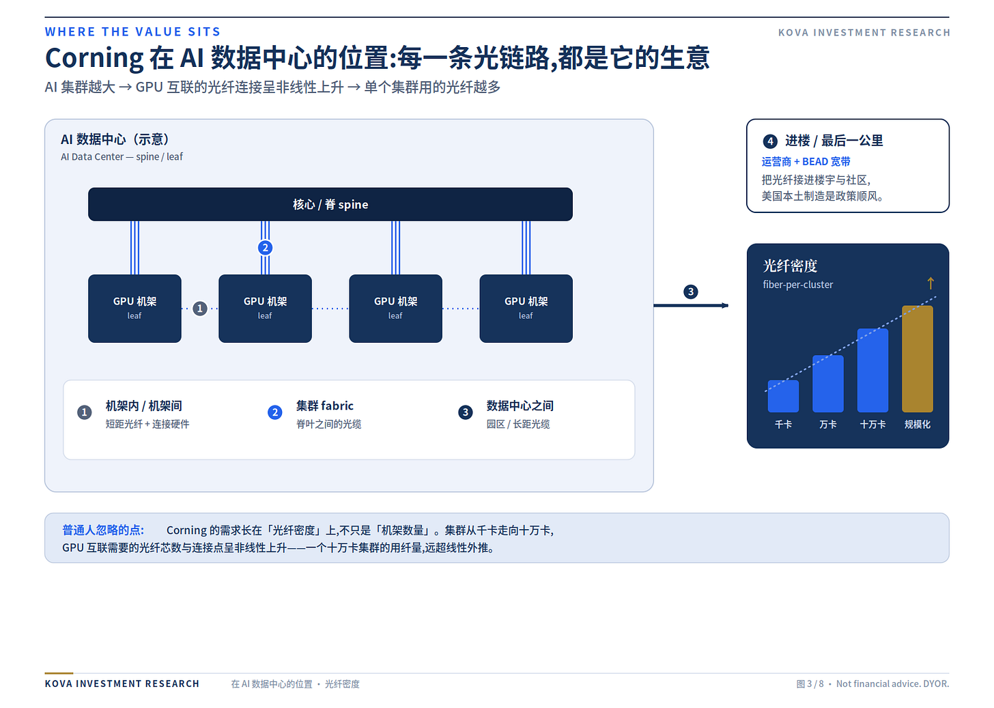Click the blue bar above 万卡

[x=827, y=384]
